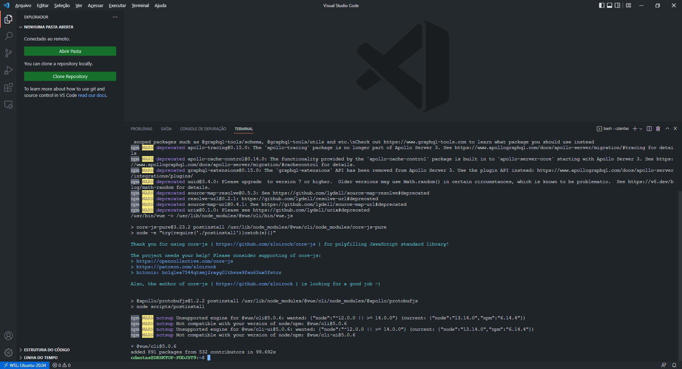Screen dimensions: 682x369
Task: Create a new terminal with plus icon
Action: tap(634, 128)
